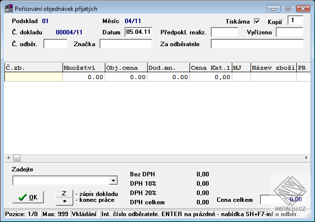Select the MJ column header

point(241,68)
